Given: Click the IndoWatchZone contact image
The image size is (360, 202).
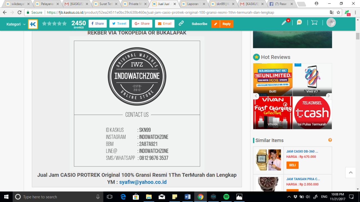Looking at the screenshot, I should click(137, 104).
